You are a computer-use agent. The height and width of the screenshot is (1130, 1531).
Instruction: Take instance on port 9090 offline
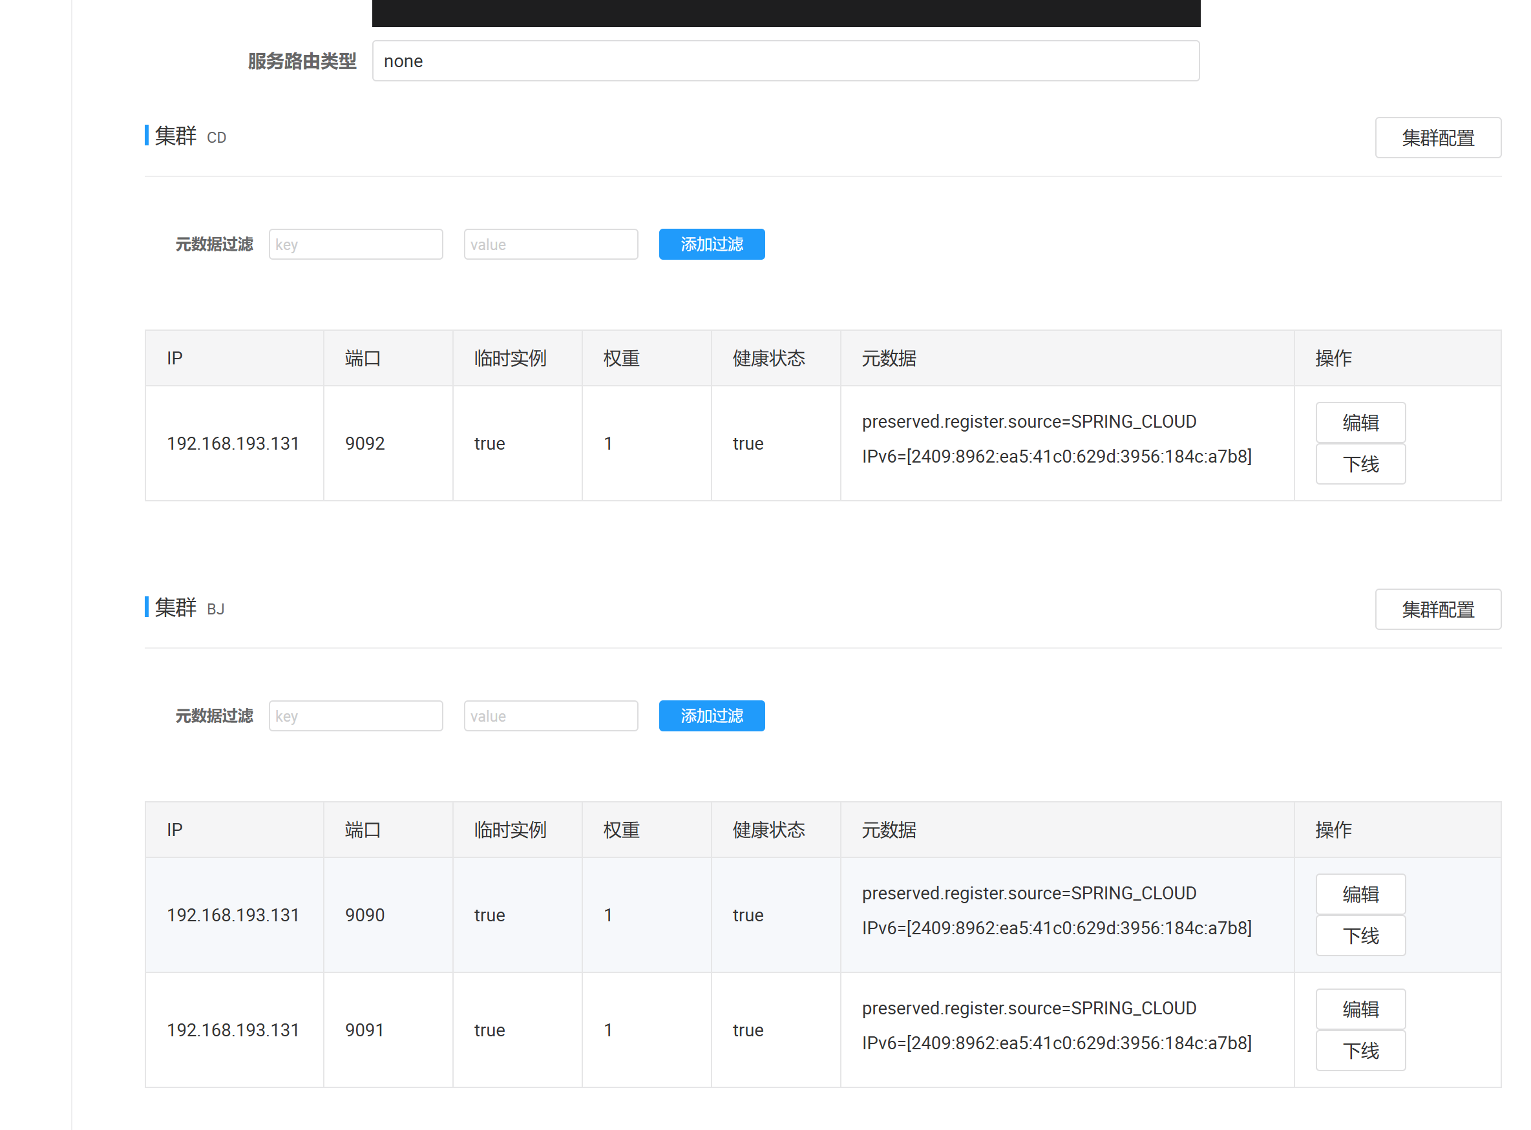tap(1360, 935)
